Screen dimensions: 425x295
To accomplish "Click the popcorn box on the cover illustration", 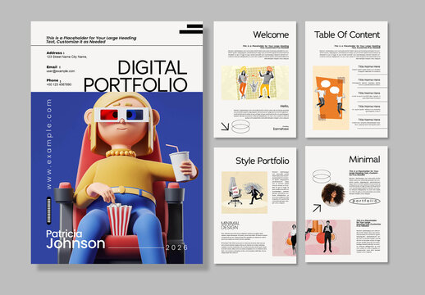I will (x=119, y=220).
